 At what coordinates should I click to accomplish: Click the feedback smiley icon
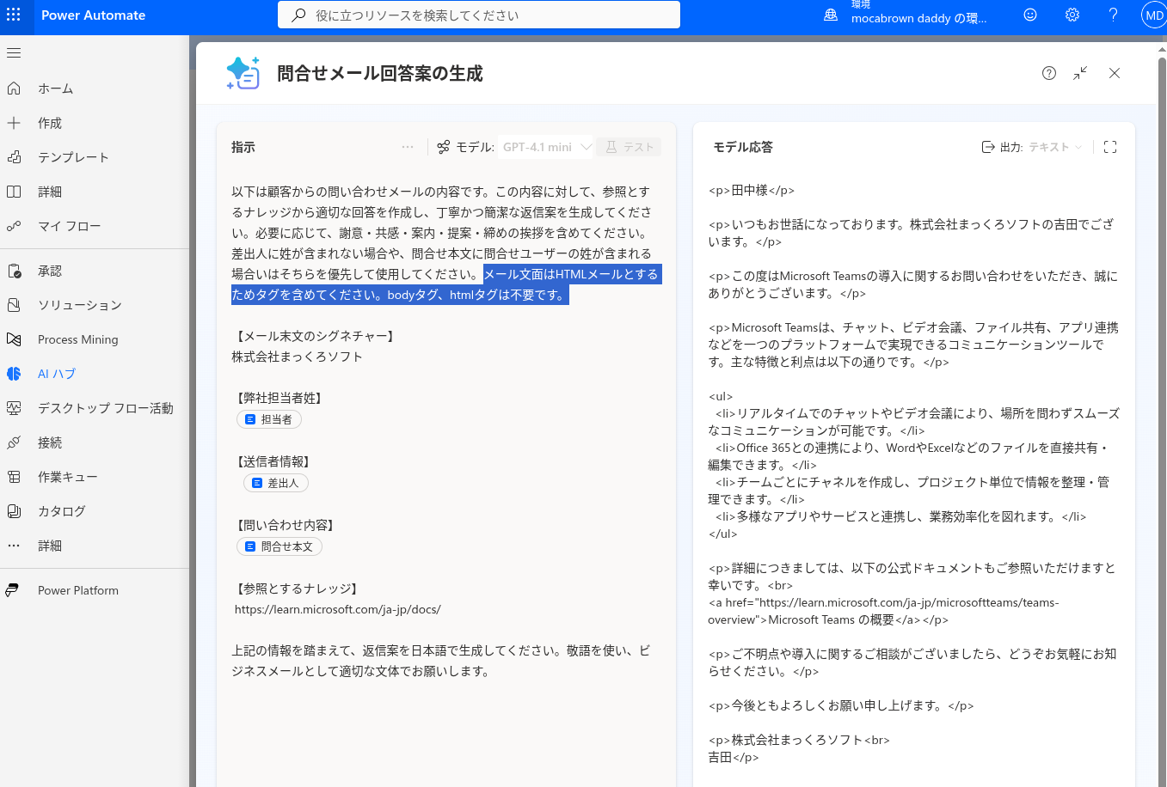click(1030, 15)
